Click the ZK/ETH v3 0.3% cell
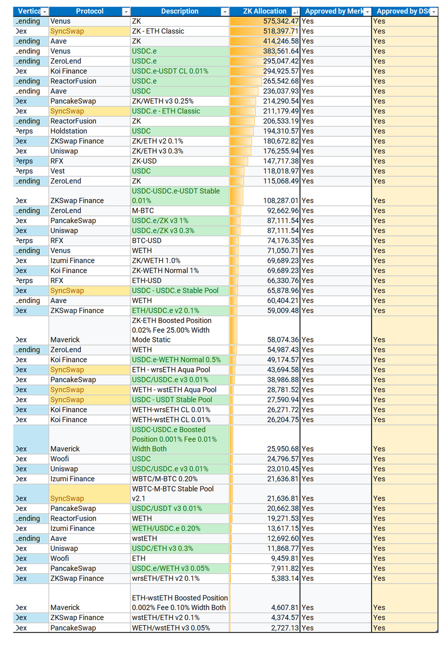Image resolution: width=448 pixels, height=646 pixels. point(180,151)
